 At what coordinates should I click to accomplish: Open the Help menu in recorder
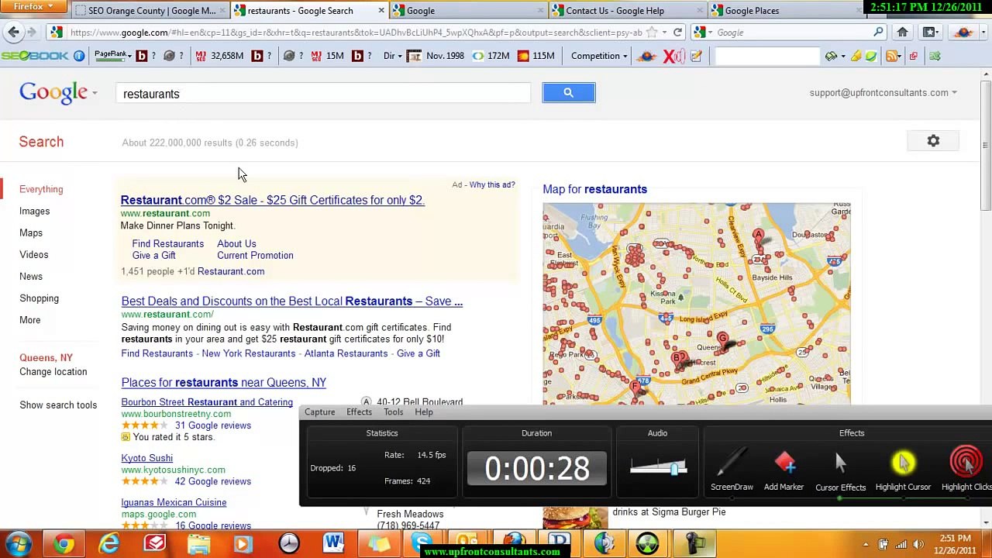tap(423, 412)
